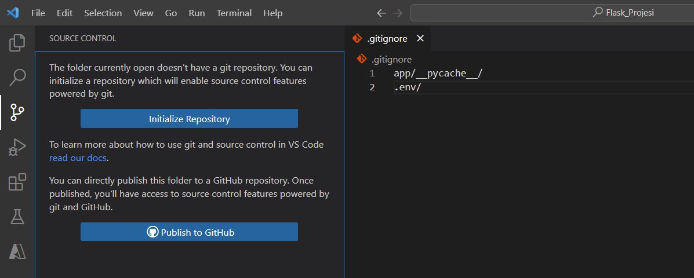Open the Terminal menu

pos(234,13)
